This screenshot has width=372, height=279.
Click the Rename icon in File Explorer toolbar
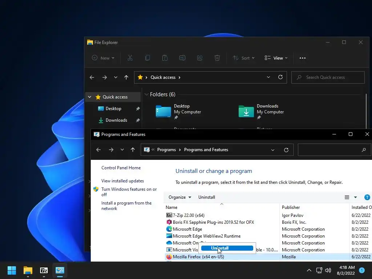click(182, 58)
